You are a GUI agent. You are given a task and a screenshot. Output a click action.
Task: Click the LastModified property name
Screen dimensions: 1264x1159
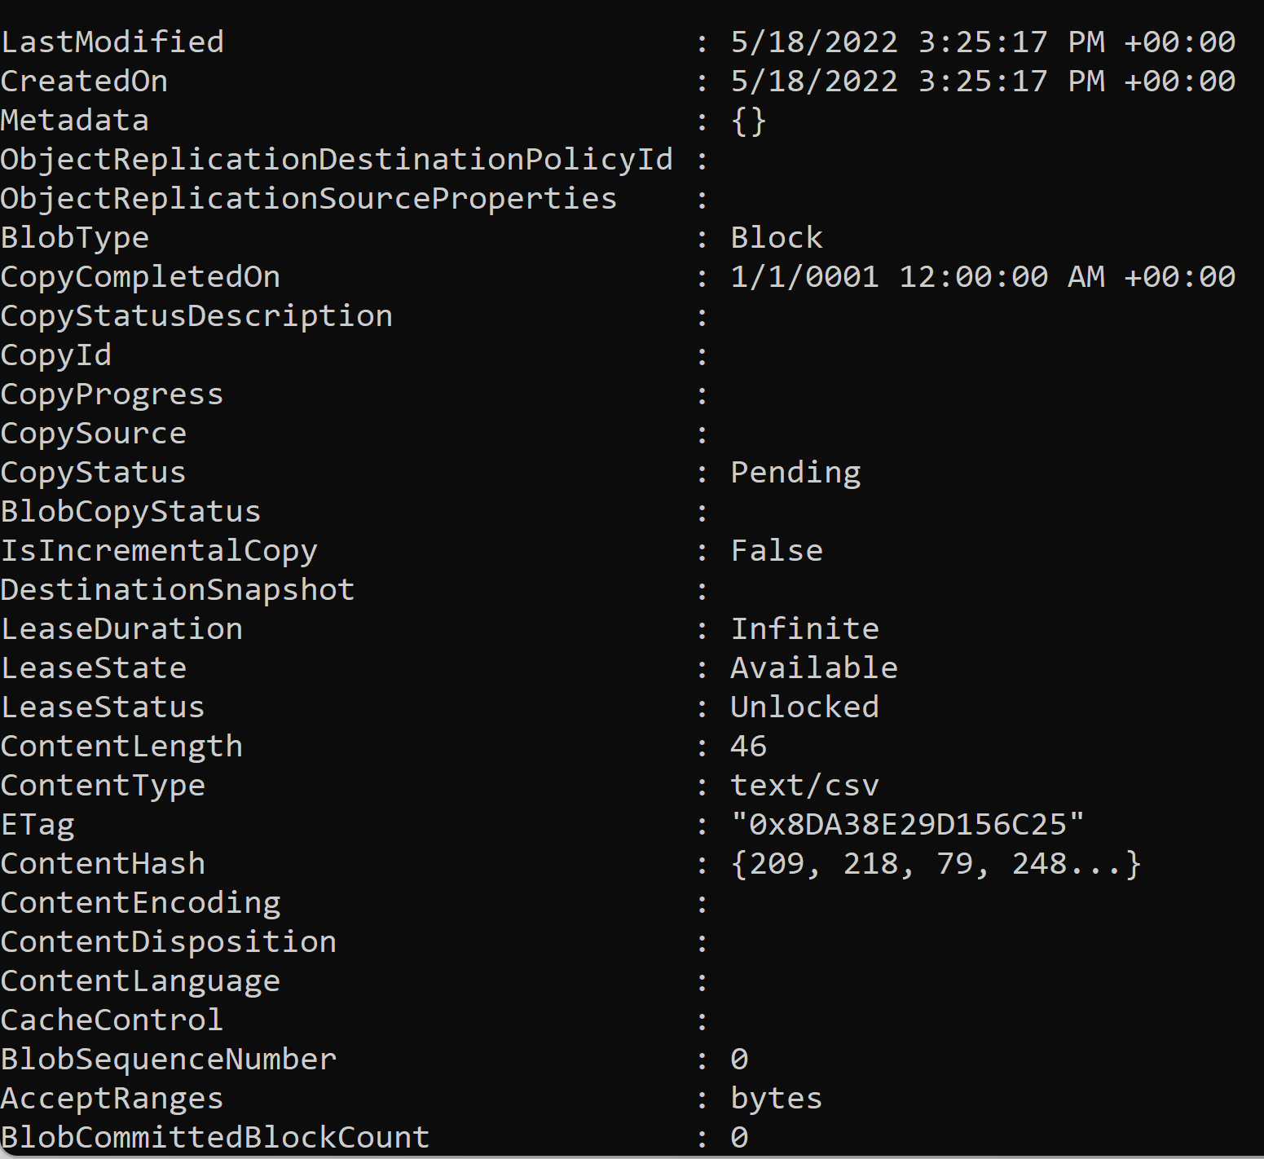point(112,42)
